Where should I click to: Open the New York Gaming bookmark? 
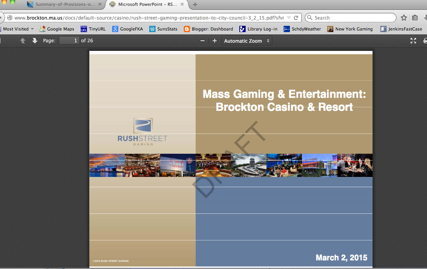tap(350, 29)
